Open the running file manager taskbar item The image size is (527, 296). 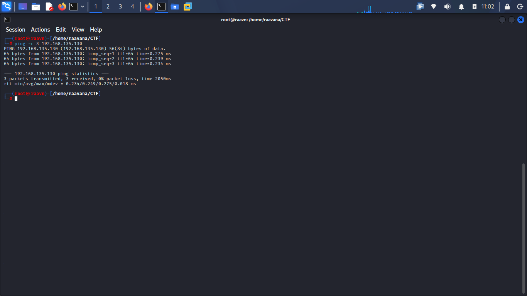point(175,7)
